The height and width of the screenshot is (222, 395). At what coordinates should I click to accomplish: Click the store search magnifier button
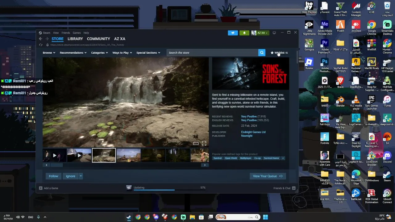point(262,53)
